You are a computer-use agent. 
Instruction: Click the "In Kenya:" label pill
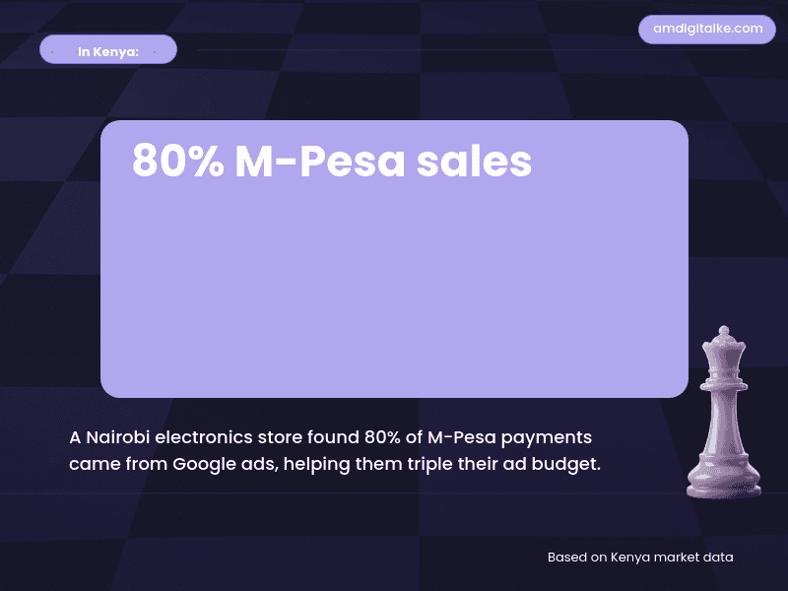point(107,49)
